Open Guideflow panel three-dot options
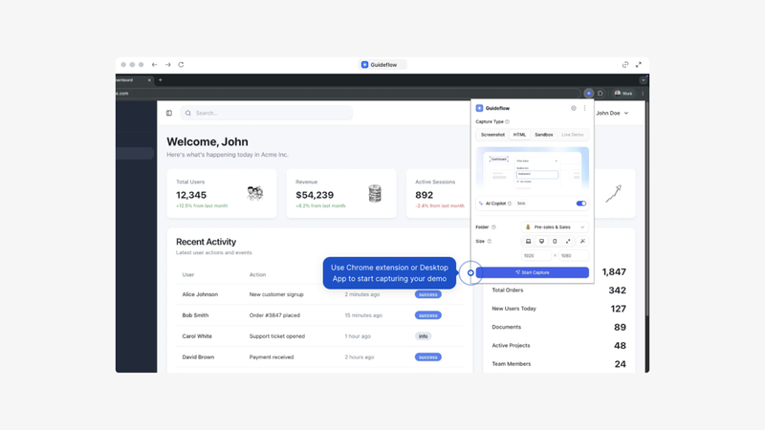Viewport: 765px width, 430px height. tap(584, 108)
